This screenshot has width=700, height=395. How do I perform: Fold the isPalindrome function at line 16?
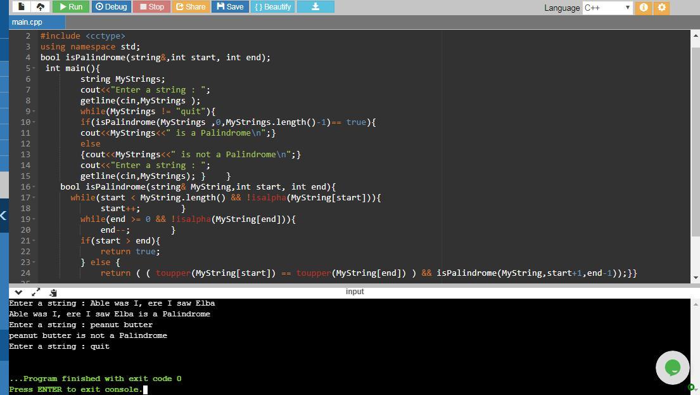[32, 187]
